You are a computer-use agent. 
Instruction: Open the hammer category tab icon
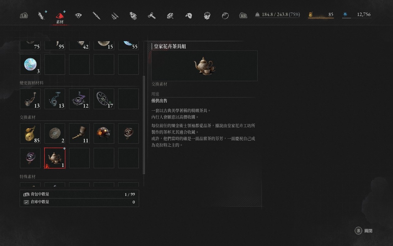[152, 15]
